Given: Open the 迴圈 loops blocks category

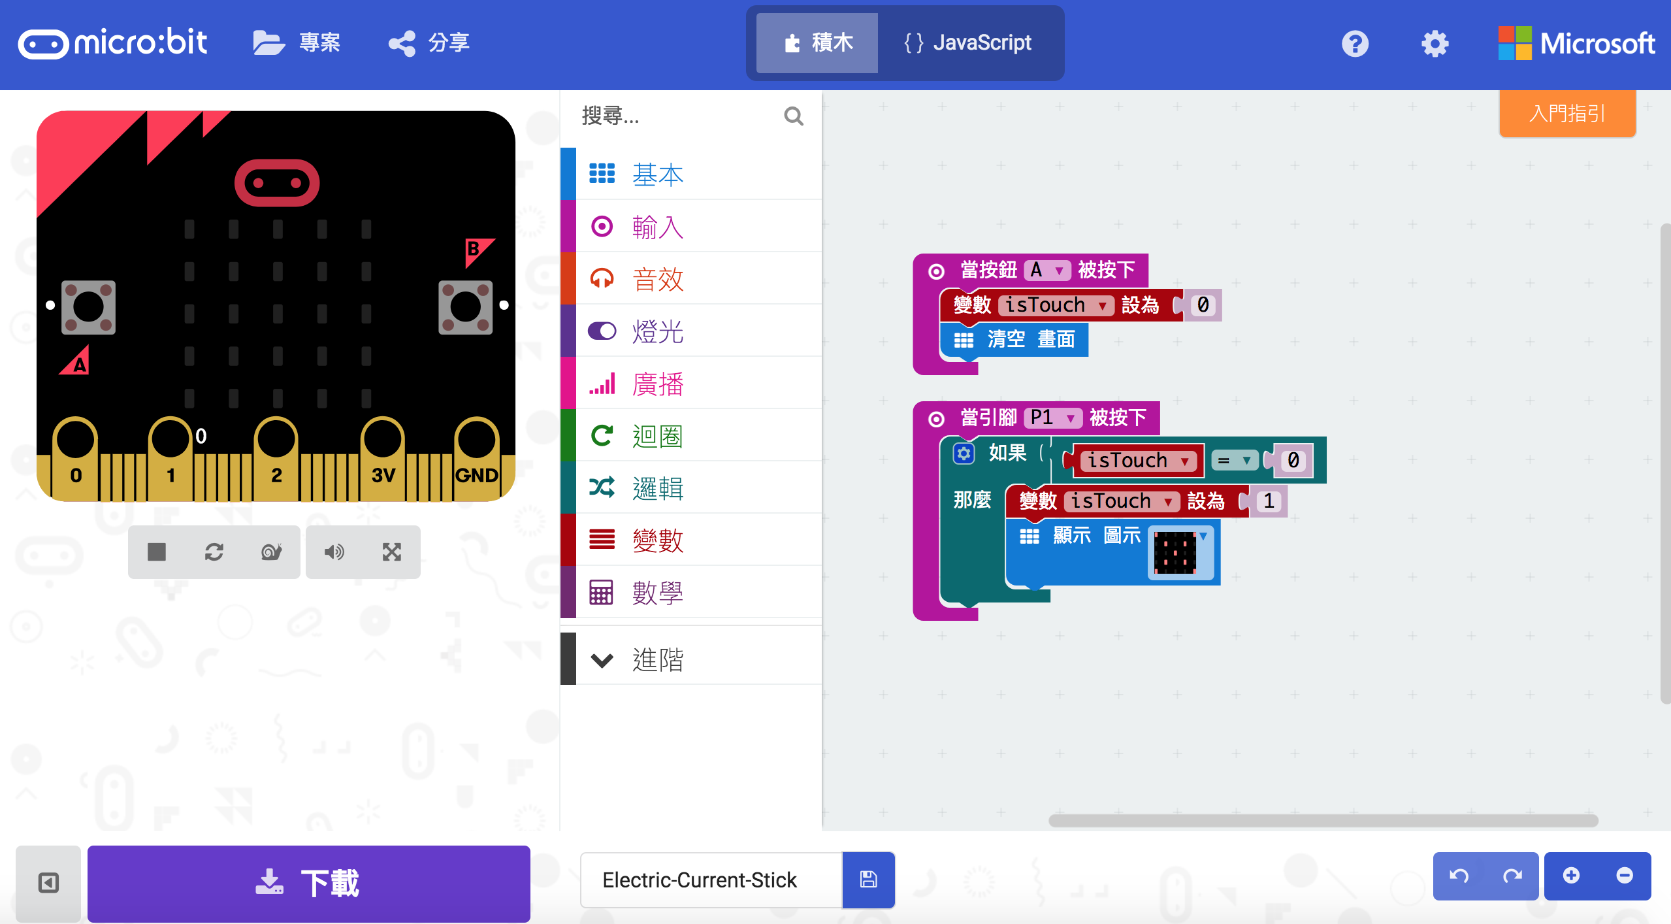Looking at the screenshot, I should (x=691, y=435).
